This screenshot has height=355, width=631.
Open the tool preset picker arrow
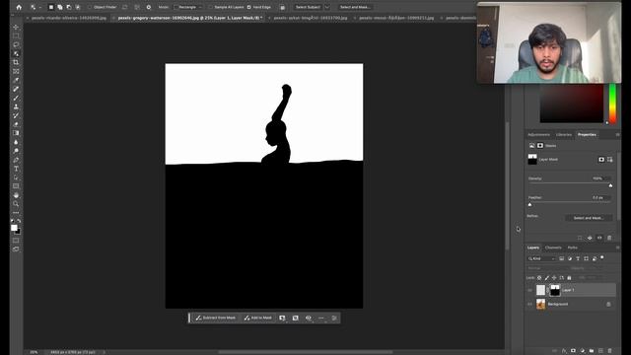[39, 7]
